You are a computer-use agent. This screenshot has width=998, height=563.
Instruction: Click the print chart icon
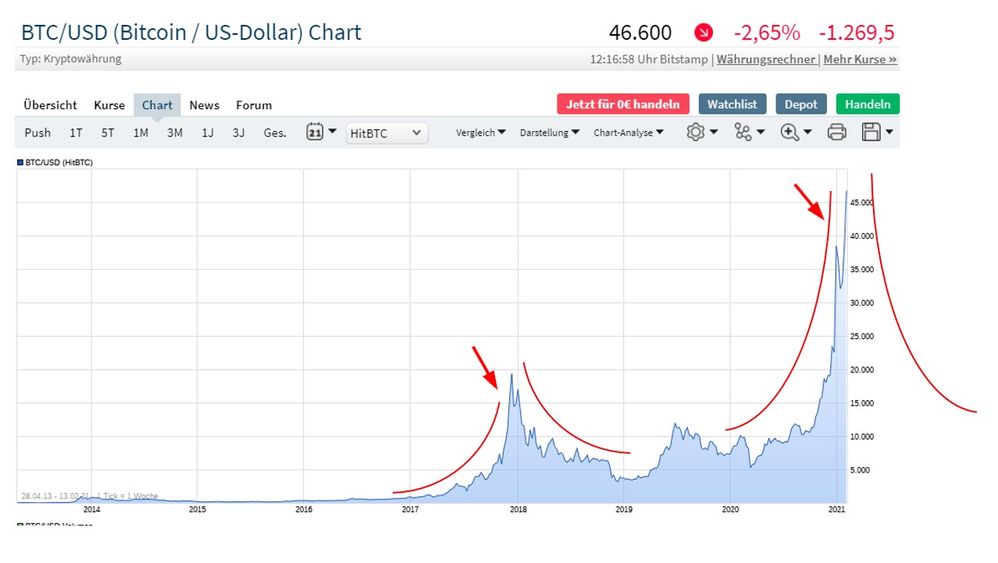point(836,132)
